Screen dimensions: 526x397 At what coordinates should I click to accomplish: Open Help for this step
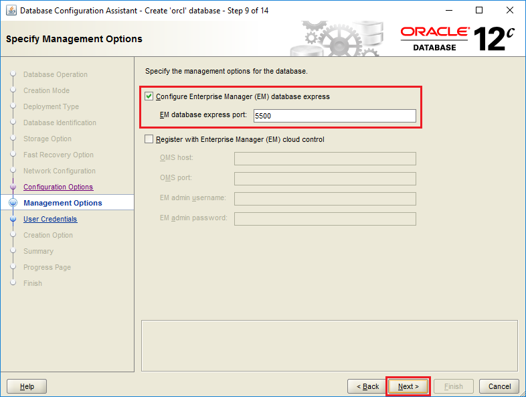[27, 386]
